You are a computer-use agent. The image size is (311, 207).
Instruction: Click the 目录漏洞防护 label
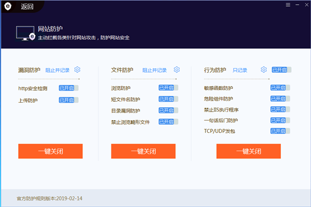[x=125, y=111]
